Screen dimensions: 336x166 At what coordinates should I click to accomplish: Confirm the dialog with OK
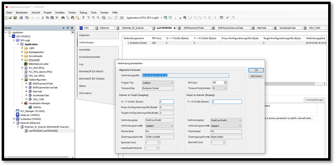click(256, 70)
